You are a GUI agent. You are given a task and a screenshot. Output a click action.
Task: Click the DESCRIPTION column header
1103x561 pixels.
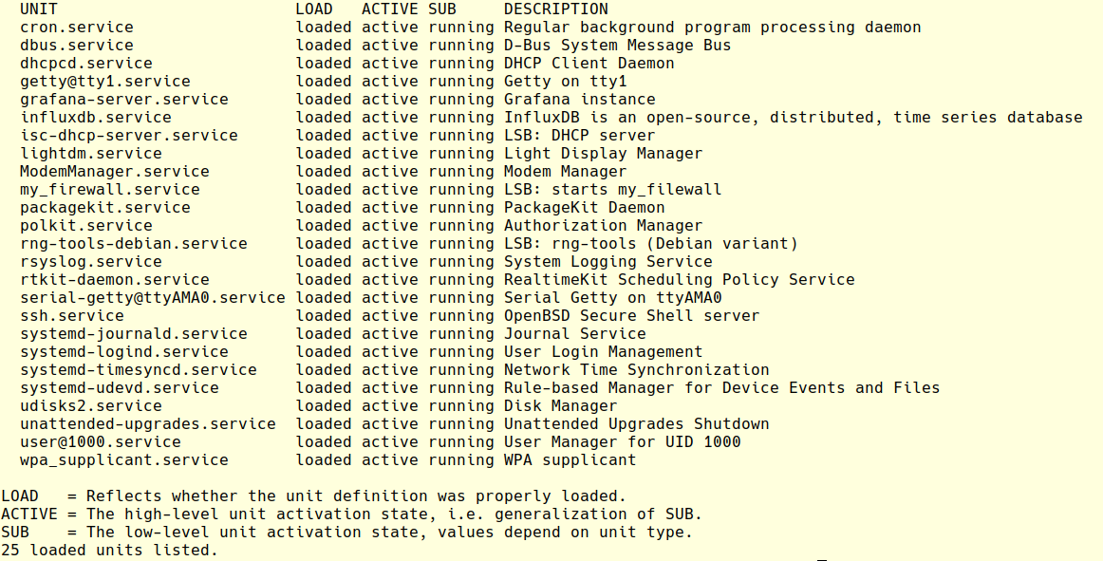555,9
